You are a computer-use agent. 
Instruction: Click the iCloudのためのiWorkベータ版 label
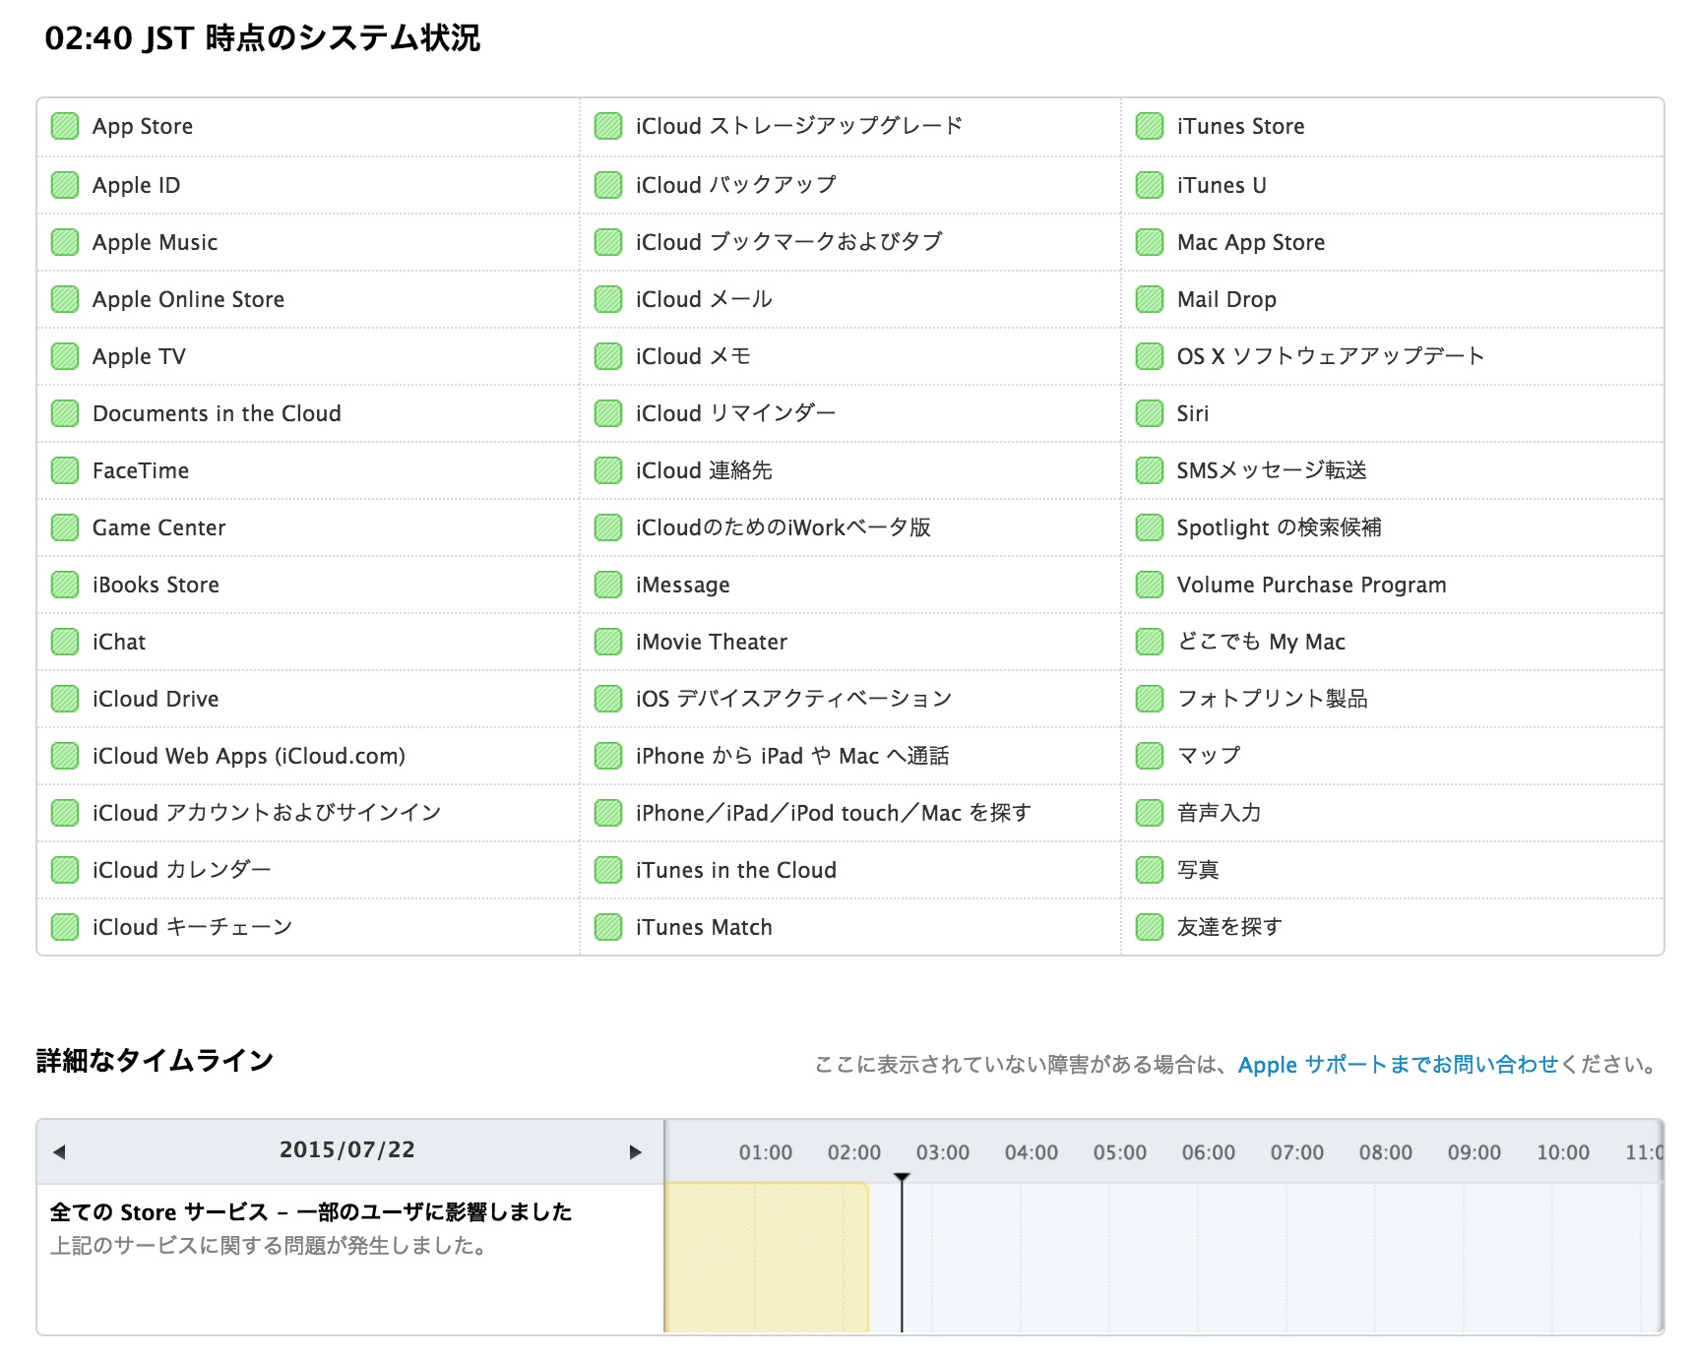point(784,527)
